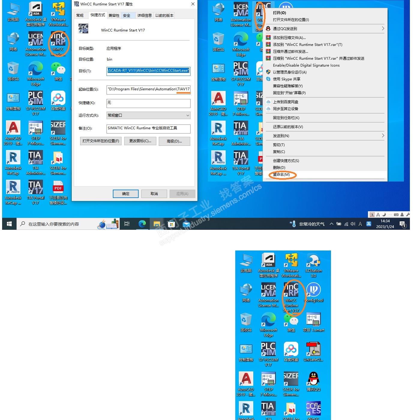Select VMware Workstation shortcut beside the properties dialog
The image size is (415, 420).
point(58,14)
